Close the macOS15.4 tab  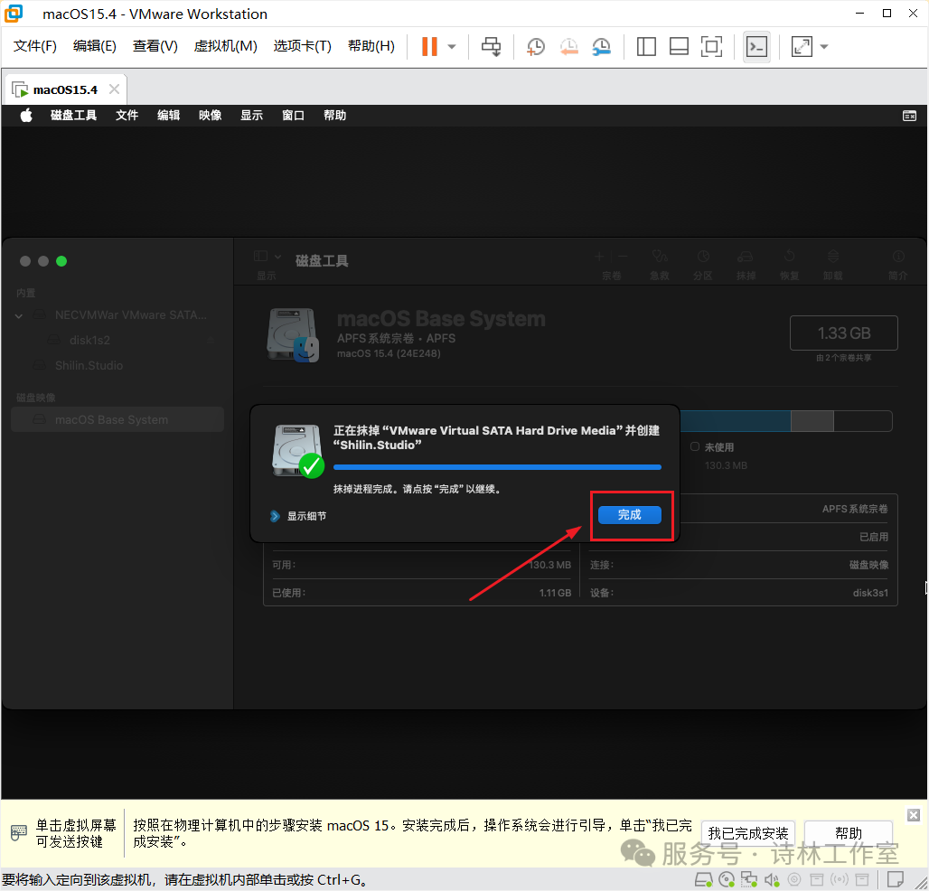(x=115, y=89)
